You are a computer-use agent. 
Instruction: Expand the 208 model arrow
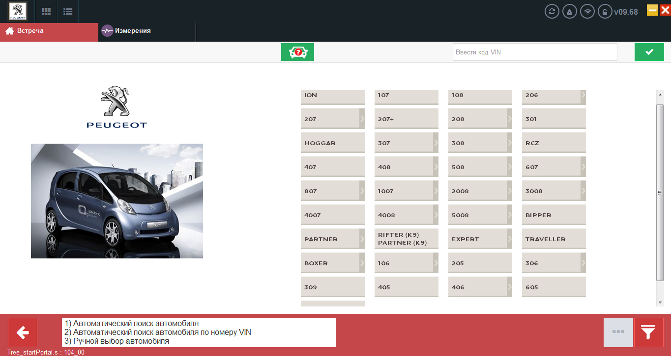click(510, 118)
